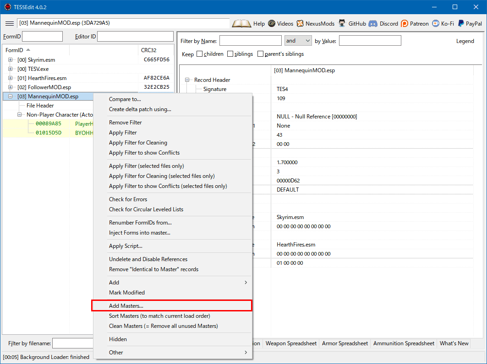487x364 pixels.
Task: Select record 00089A85 in tree
Action: (49, 123)
